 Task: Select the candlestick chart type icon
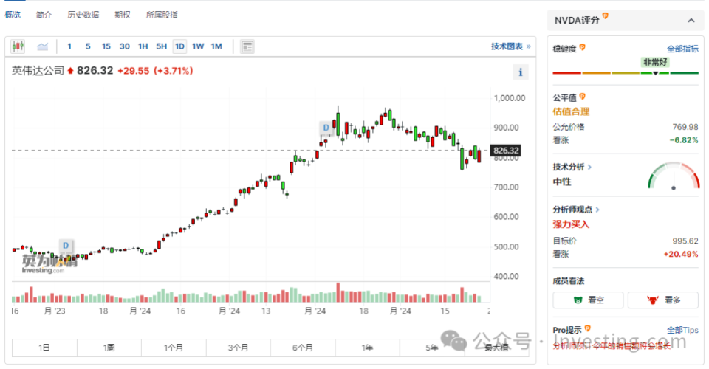coord(18,46)
